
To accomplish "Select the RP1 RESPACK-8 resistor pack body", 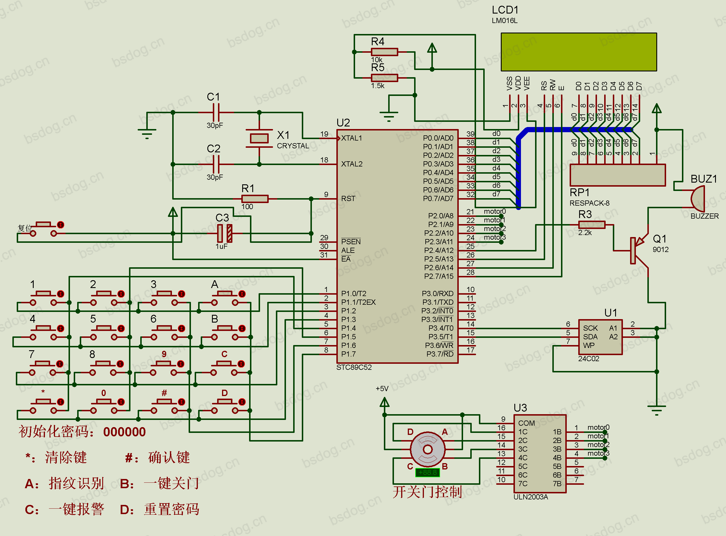I will pos(618,175).
